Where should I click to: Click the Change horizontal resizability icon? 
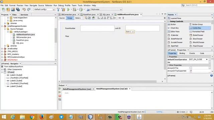click(120, 18)
